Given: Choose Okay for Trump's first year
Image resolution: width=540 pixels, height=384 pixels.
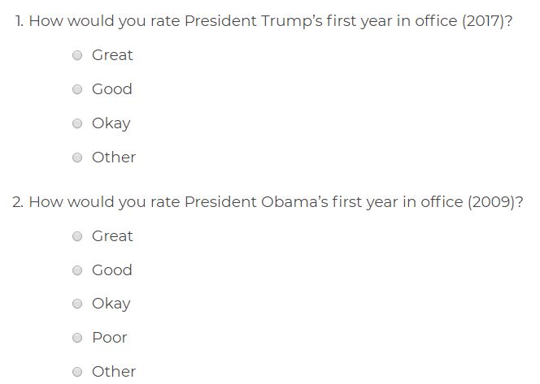Looking at the screenshot, I should click(77, 123).
